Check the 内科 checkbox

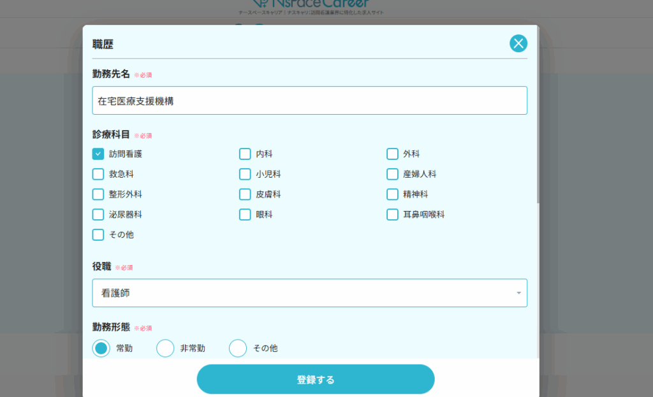(245, 154)
